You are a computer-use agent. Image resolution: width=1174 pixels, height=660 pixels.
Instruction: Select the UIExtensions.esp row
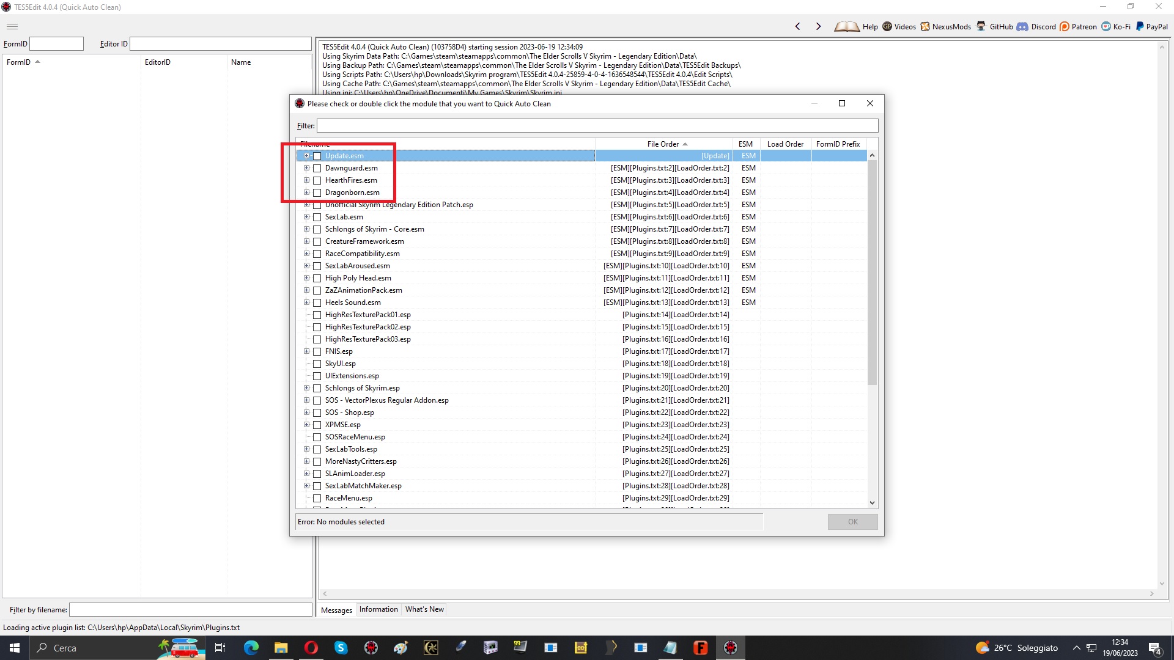coord(581,376)
